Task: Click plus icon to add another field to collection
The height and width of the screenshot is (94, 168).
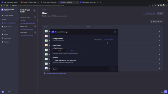Action: click(x=45, y=73)
